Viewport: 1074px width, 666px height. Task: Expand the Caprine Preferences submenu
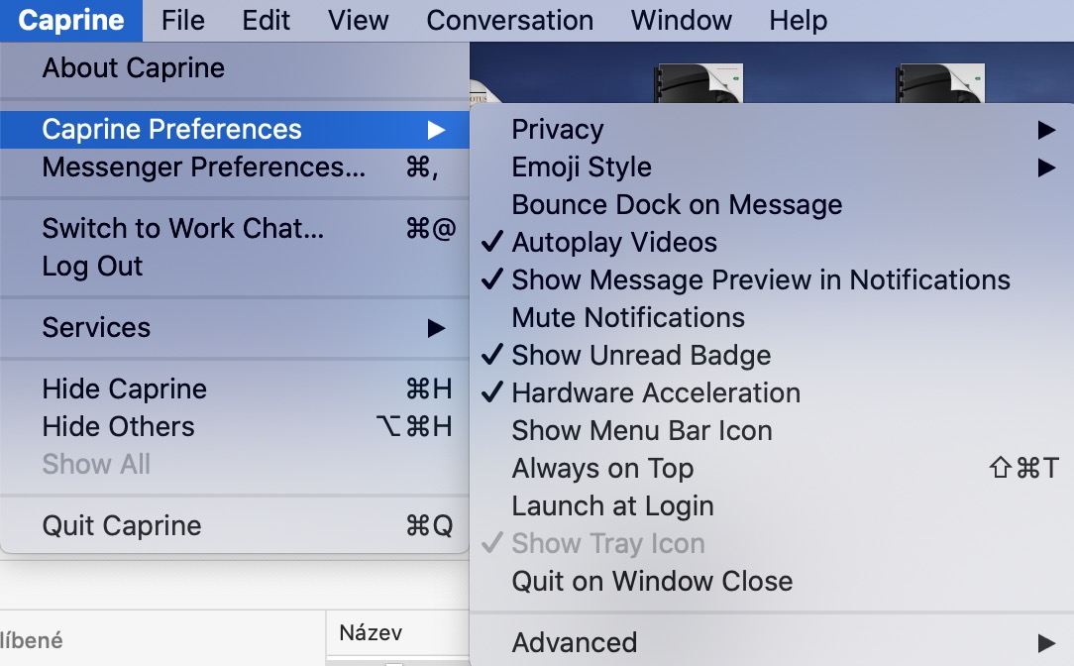234,130
